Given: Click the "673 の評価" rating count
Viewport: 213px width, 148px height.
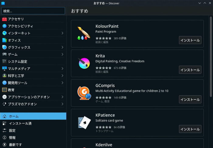Looking at the screenshot, I should (120, 68).
